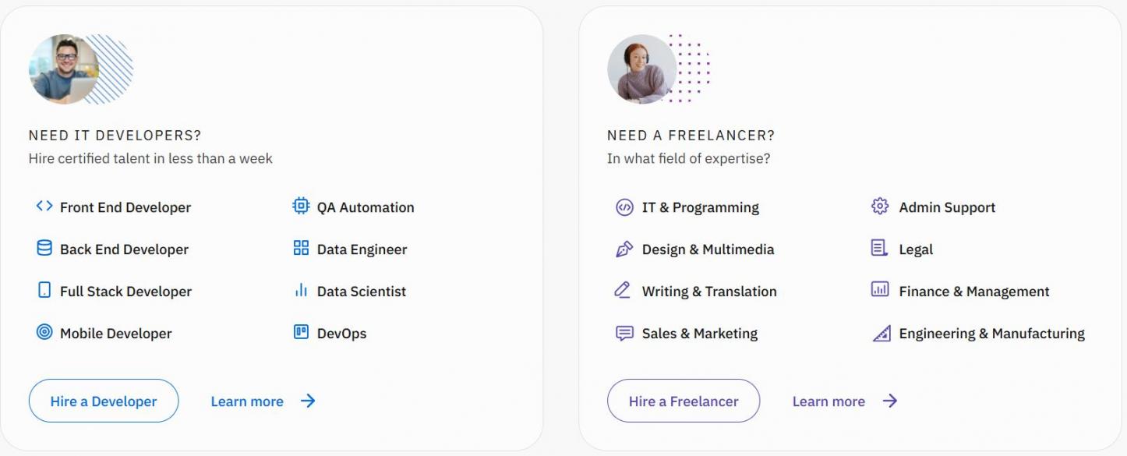1127x456 pixels.
Task: Choose the Writing & Translation field
Action: [709, 292]
